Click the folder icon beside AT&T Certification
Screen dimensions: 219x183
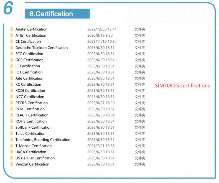point(12,35)
